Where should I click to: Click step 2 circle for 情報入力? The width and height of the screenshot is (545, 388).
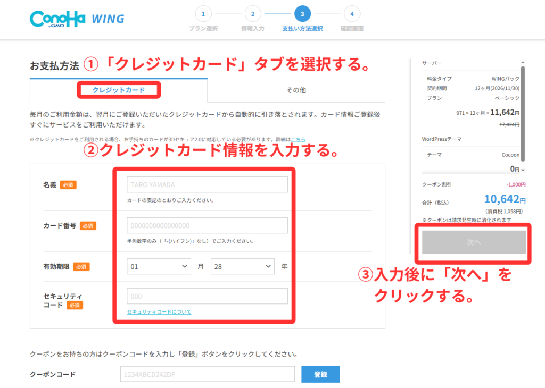tap(252, 14)
